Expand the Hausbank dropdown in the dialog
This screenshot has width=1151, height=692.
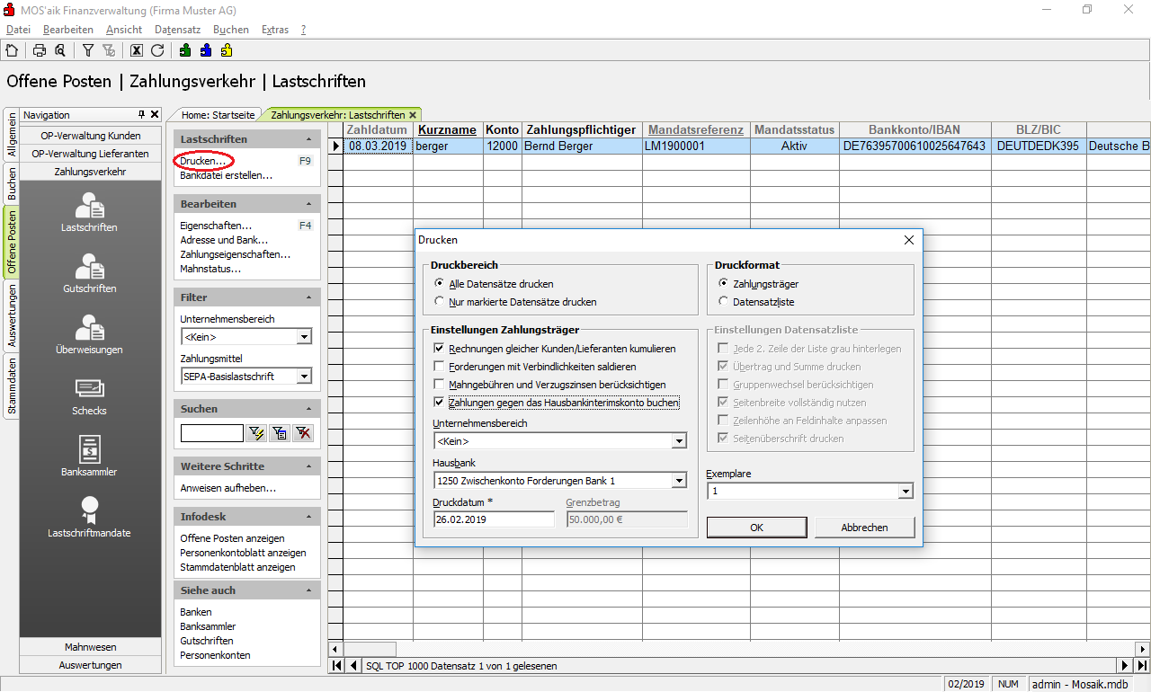pos(679,481)
